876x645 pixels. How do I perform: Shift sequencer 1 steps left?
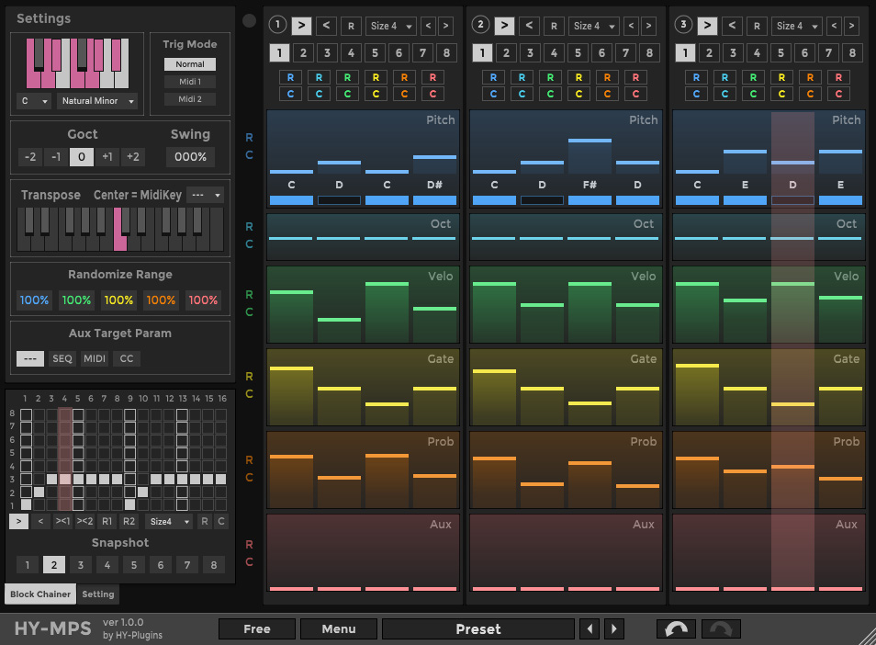(x=429, y=26)
